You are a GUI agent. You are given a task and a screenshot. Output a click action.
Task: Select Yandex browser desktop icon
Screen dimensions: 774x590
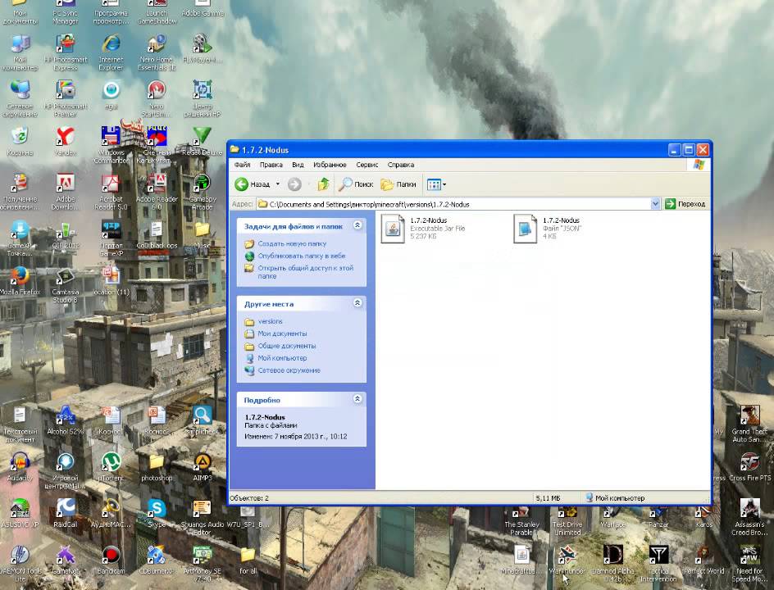(65, 142)
